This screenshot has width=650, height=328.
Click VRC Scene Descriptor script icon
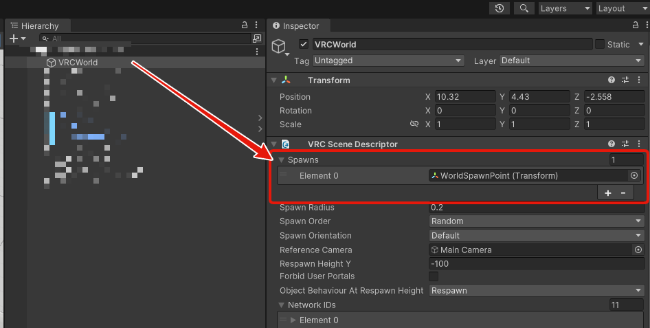pyautogui.click(x=286, y=144)
